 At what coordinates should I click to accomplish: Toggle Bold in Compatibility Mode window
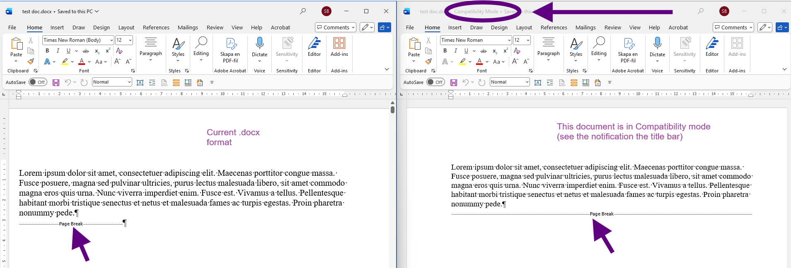445,51
